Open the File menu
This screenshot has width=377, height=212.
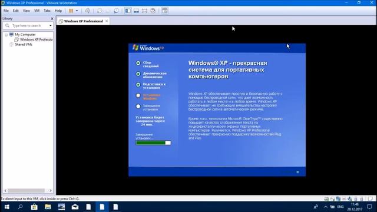[x=6, y=11]
